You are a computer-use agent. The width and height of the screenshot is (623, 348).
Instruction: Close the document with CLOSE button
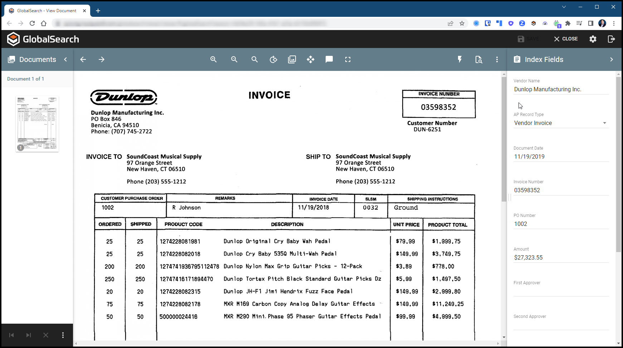(565, 39)
